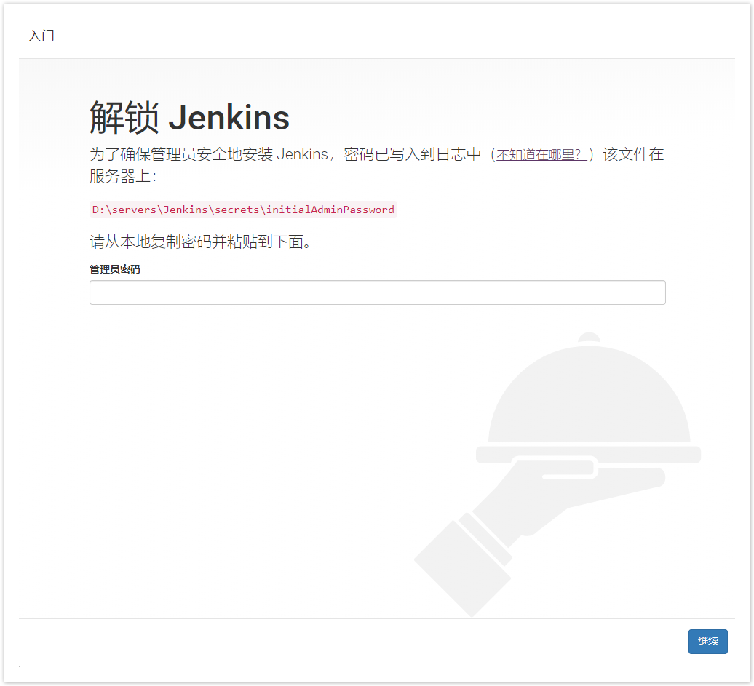Open the 不知道在哪里? help link
Viewport: 754px width, 686px height.
coord(541,155)
